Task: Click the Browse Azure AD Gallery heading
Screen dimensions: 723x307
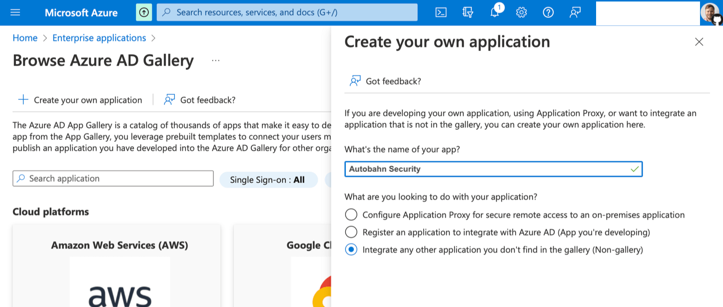Action: tap(103, 60)
